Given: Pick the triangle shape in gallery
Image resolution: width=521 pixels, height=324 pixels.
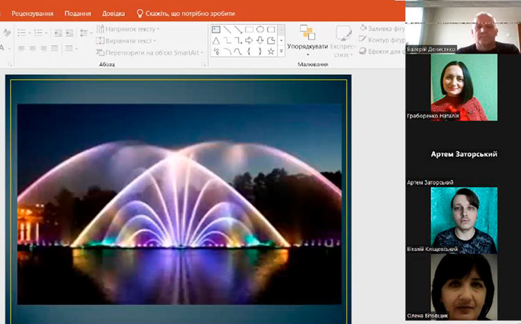Looking at the screenshot, I should click(x=216, y=40).
